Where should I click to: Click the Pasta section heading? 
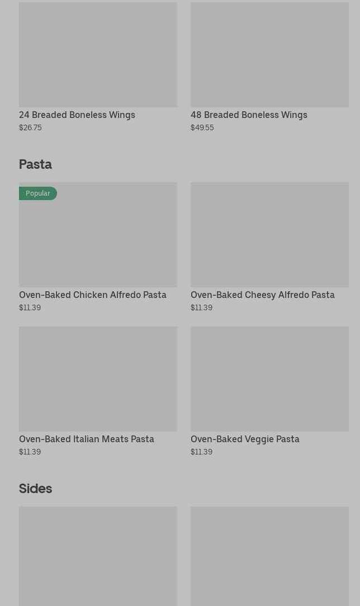click(x=35, y=164)
